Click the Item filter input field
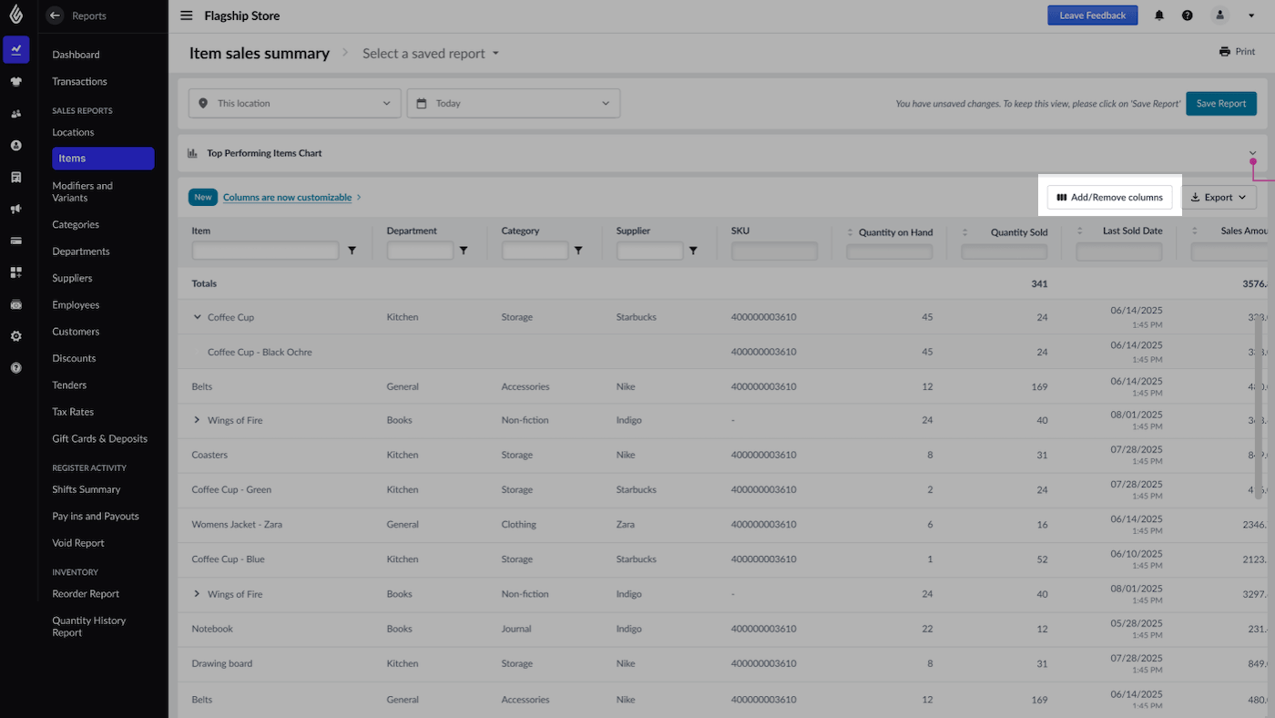Viewport: 1275px width, 718px height. click(265, 251)
